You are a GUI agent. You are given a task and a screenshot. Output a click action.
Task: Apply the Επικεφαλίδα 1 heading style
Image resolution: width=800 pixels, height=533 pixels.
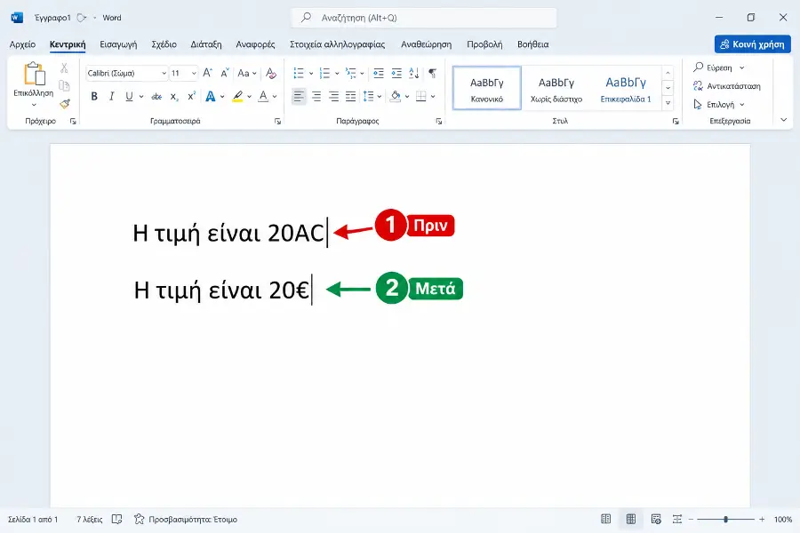[x=626, y=88]
